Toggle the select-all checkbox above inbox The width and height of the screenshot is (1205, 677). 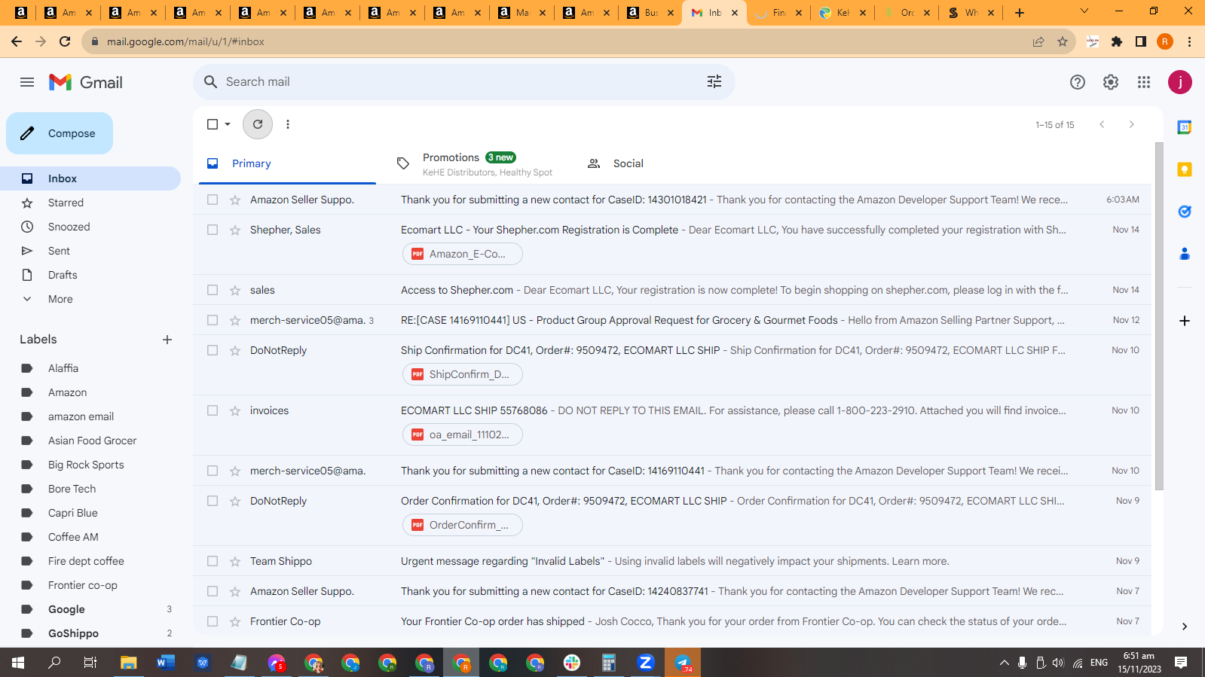213,124
